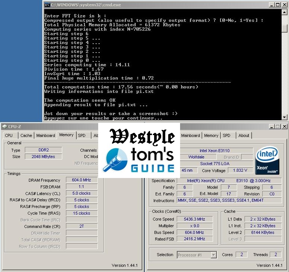Minimize the cmd.exe window
This screenshot has width=289, height=272.
pos(271,5)
